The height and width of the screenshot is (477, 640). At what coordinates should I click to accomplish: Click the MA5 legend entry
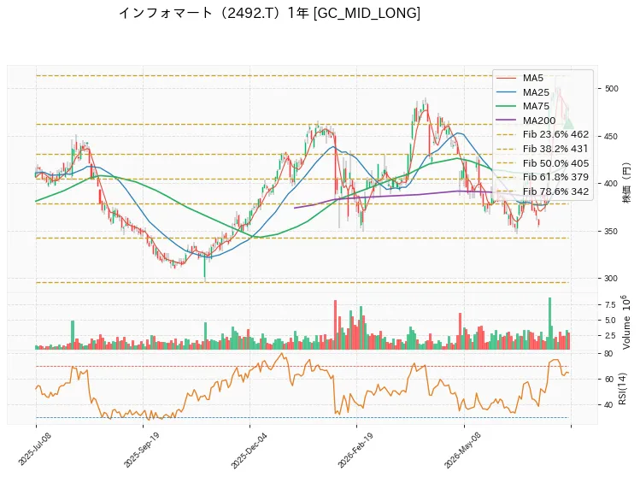[520, 78]
